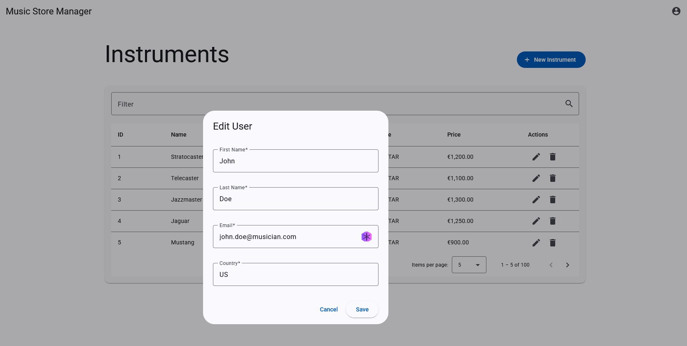Click the '1 – 5 of 100' pagination text

pos(515,265)
